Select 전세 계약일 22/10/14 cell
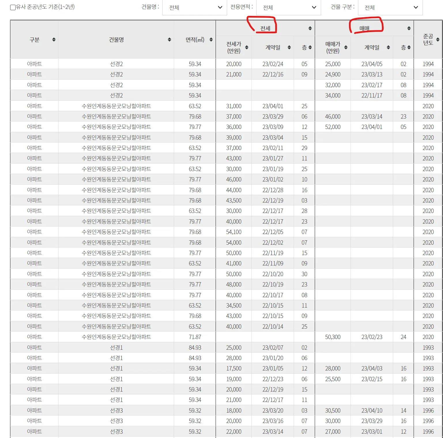 coord(273,326)
